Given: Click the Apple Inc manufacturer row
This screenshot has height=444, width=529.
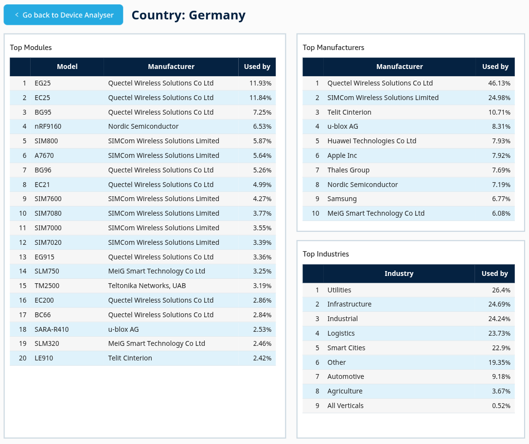Looking at the screenshot, I should [408, 155].
